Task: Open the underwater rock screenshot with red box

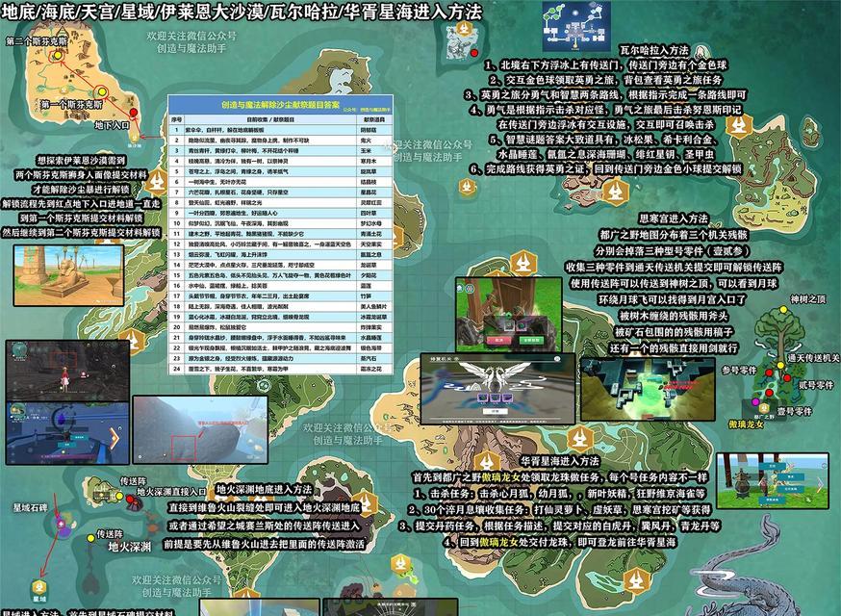Action: coord(200,430)
